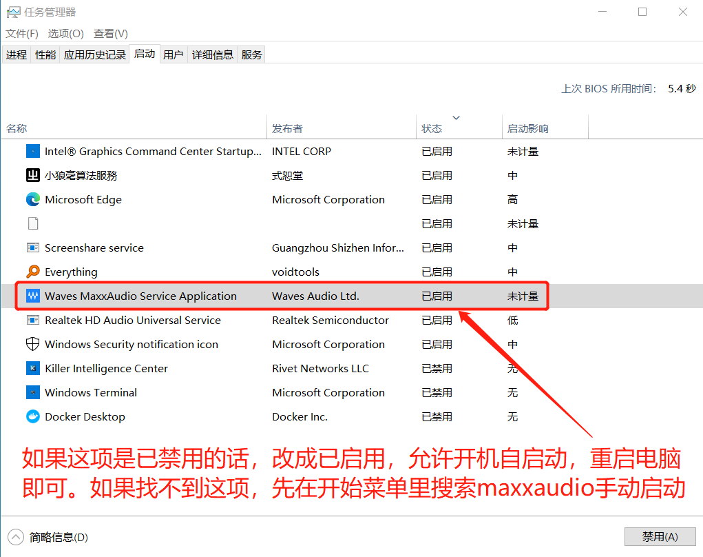Switch to the 应用历史记录 tab
Screen dimensions: 703x557
tap(94, 54)
